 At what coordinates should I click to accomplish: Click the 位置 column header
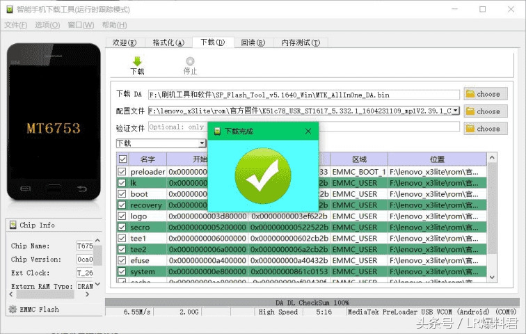tap(437, 159)
